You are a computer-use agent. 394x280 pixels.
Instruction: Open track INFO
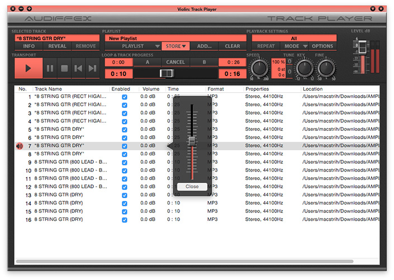29,46
